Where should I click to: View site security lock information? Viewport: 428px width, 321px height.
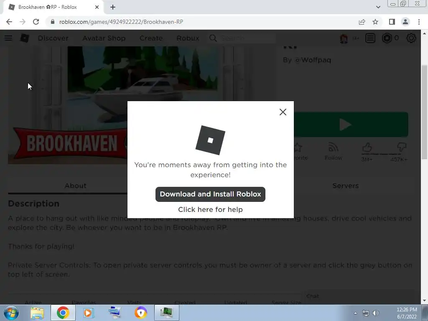point(53,22)
